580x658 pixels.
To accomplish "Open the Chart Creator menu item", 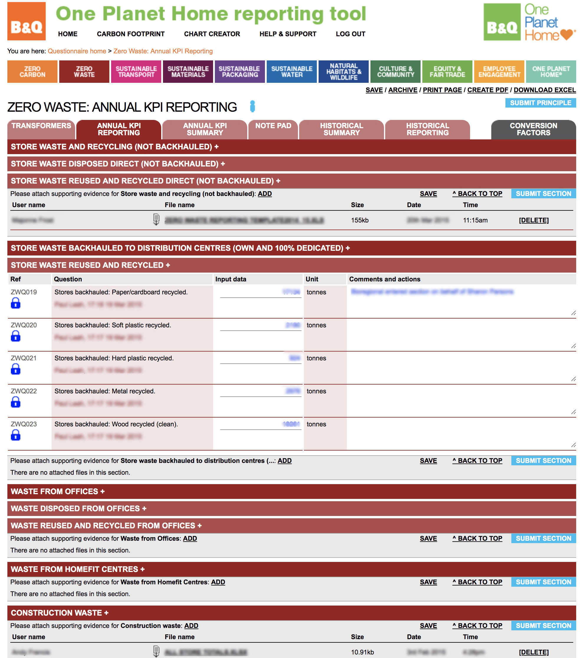I will pyautogui.click(x=212, y=34).
